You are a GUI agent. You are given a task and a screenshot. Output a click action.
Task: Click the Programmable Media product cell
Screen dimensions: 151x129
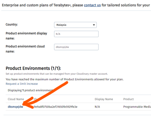137,107
